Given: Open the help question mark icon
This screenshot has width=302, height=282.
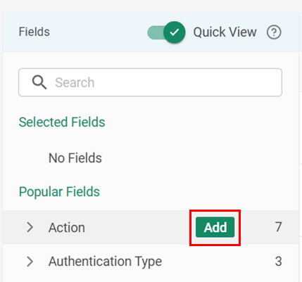Looking at the screenshot, I should (x=274, y=32).
